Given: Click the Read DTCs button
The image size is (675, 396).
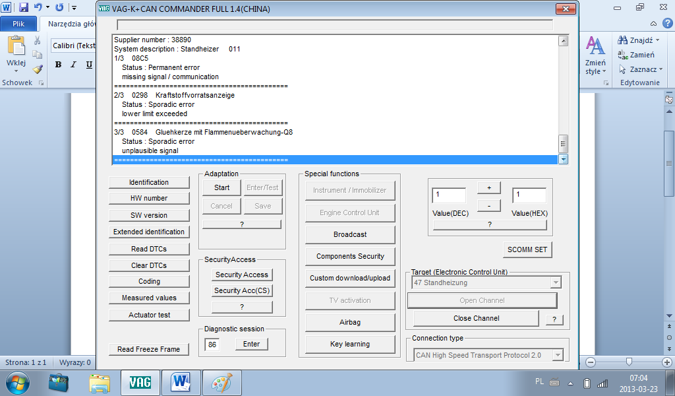Looking at the screenshot, I should tap(149, 249).
